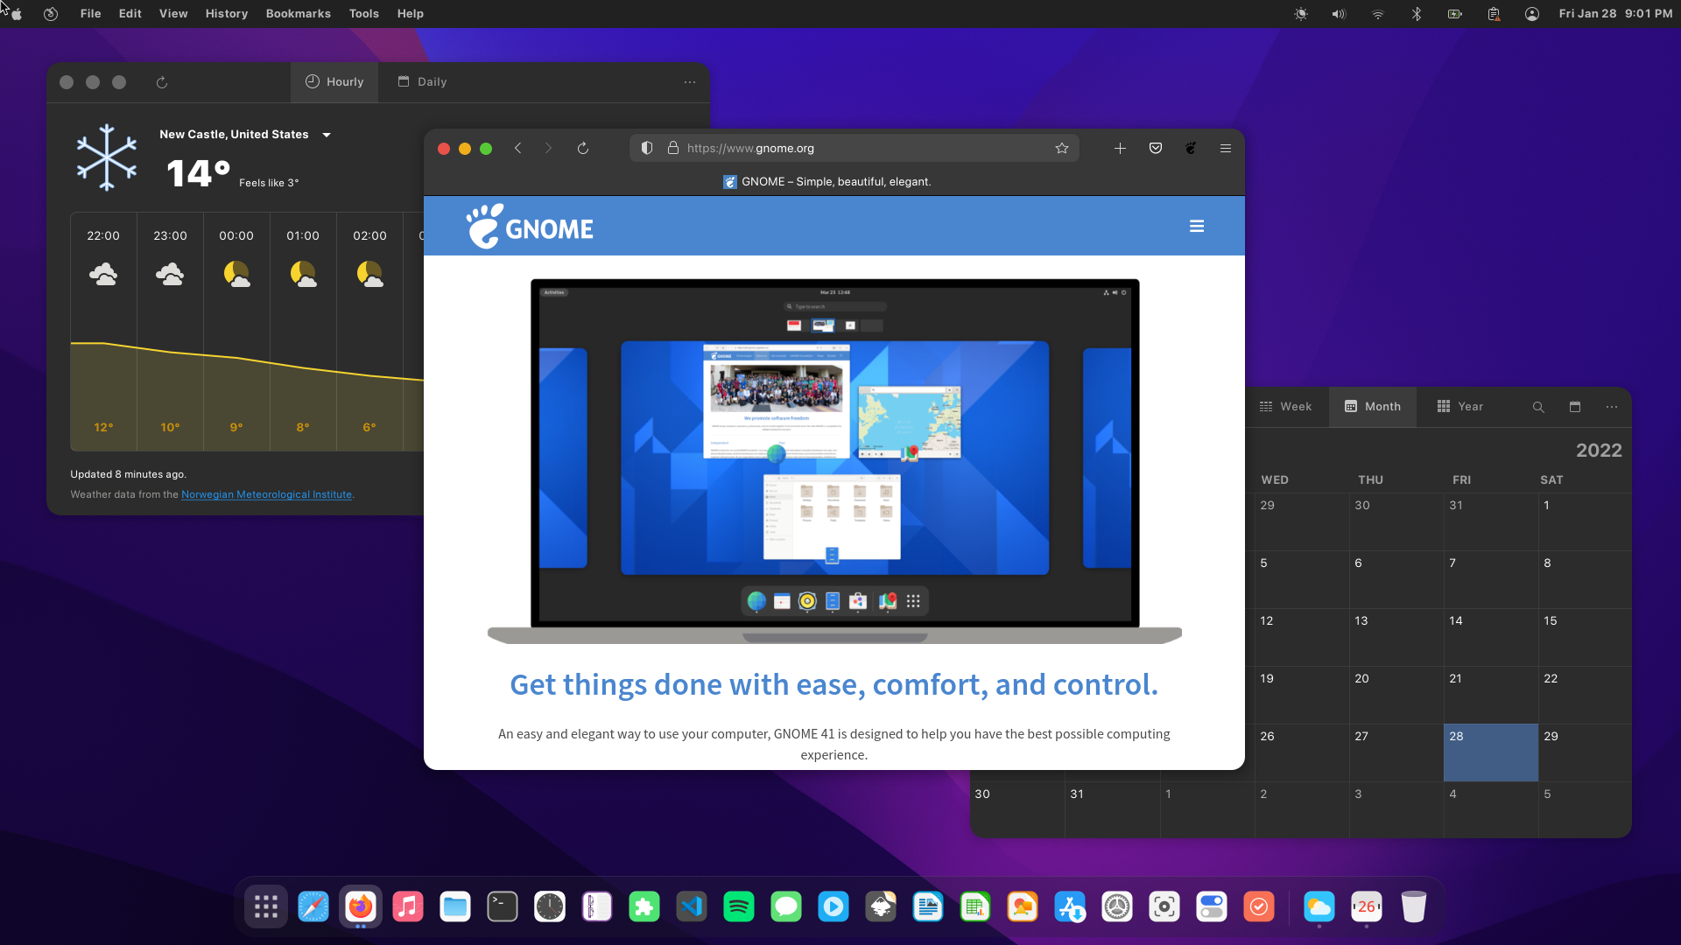The height and width of the screenshot is (945, 1681).
Task: Open the volume control in the top bar
Action: click(1339, 14)
